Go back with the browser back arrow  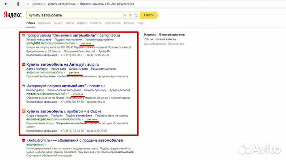coord(6,4)
